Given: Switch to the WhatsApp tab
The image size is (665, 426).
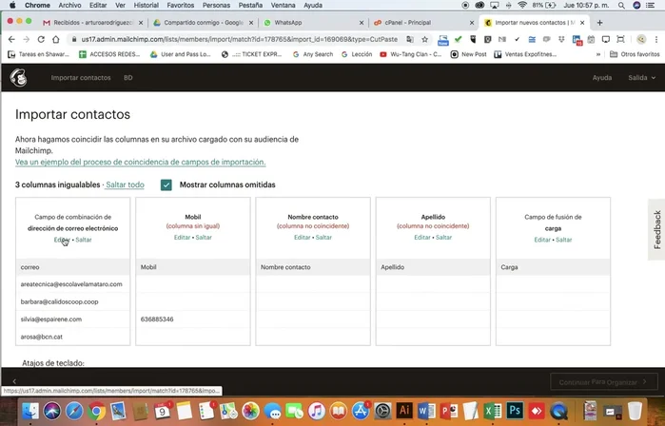Looking at the screenshot, I should point(314,23).
